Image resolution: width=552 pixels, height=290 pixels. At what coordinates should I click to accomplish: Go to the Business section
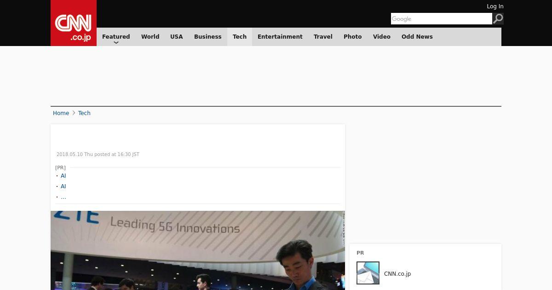208,37
